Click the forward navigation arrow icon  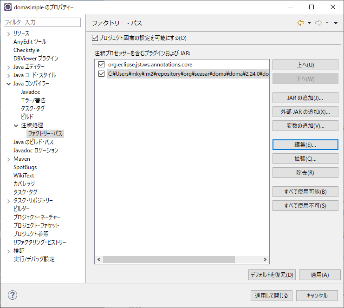coord(318,23)
